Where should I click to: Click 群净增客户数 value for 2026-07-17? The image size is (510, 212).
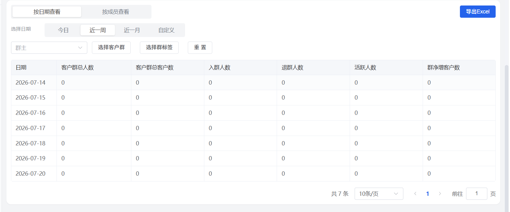[x=429, y=128]
